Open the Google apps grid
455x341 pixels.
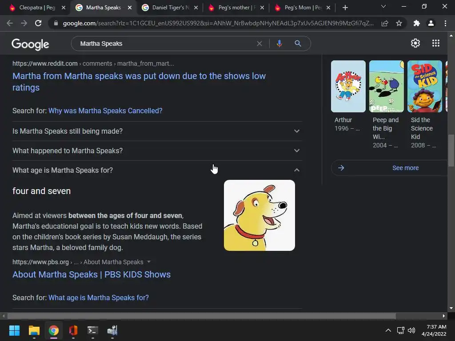pyautogui.click(x=435, y=43)
